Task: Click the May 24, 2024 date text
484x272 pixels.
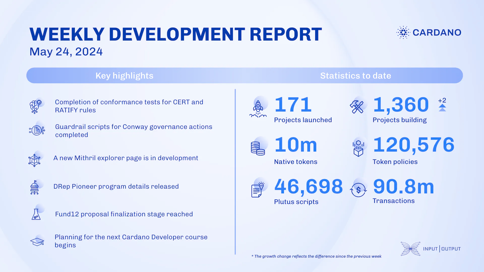Action: (x=66, y=52)
